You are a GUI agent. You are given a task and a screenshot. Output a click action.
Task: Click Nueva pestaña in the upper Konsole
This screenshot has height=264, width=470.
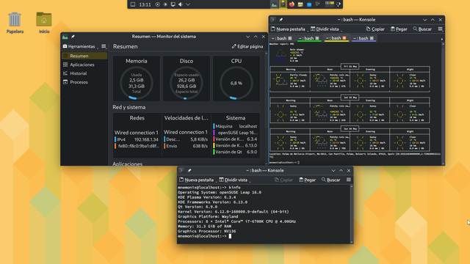(x=288, y=29)
